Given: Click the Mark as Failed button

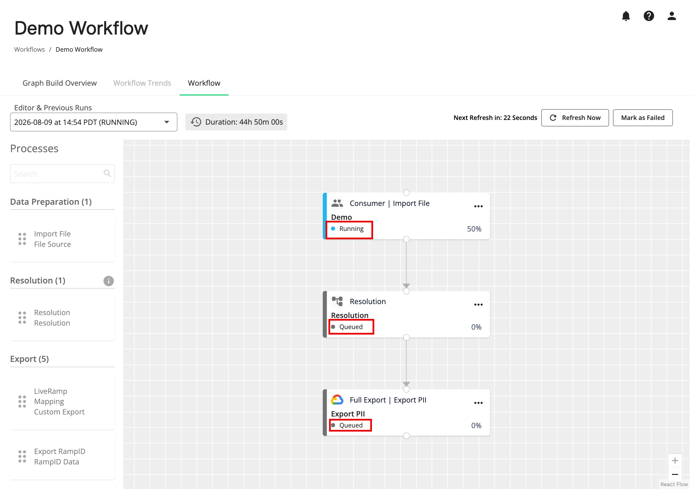Looking at the screenshot, I should (643, 118).
